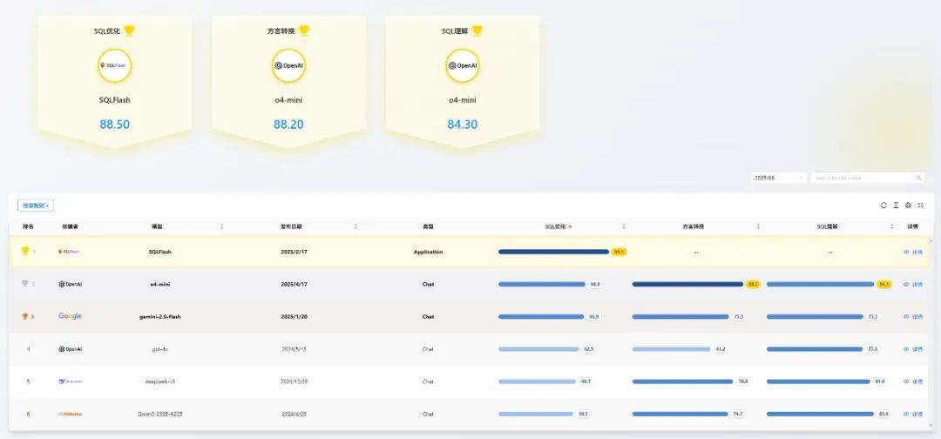
Task: Click the 88.20 score in the 方言转换 card
Action: [x=288, y=125]
